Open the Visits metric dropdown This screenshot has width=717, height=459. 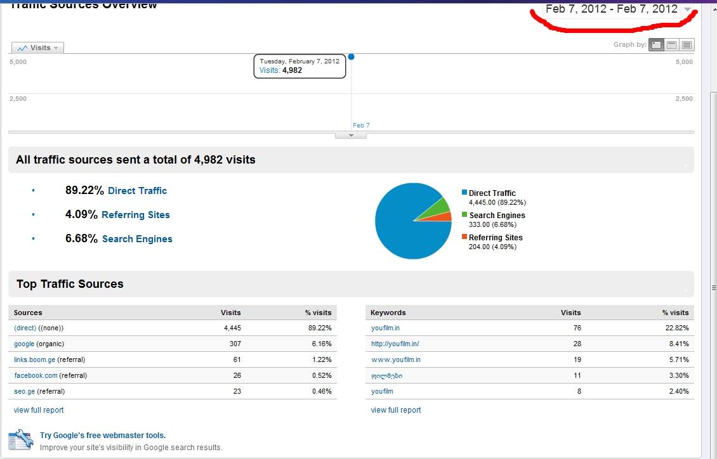tap(37, 48)
